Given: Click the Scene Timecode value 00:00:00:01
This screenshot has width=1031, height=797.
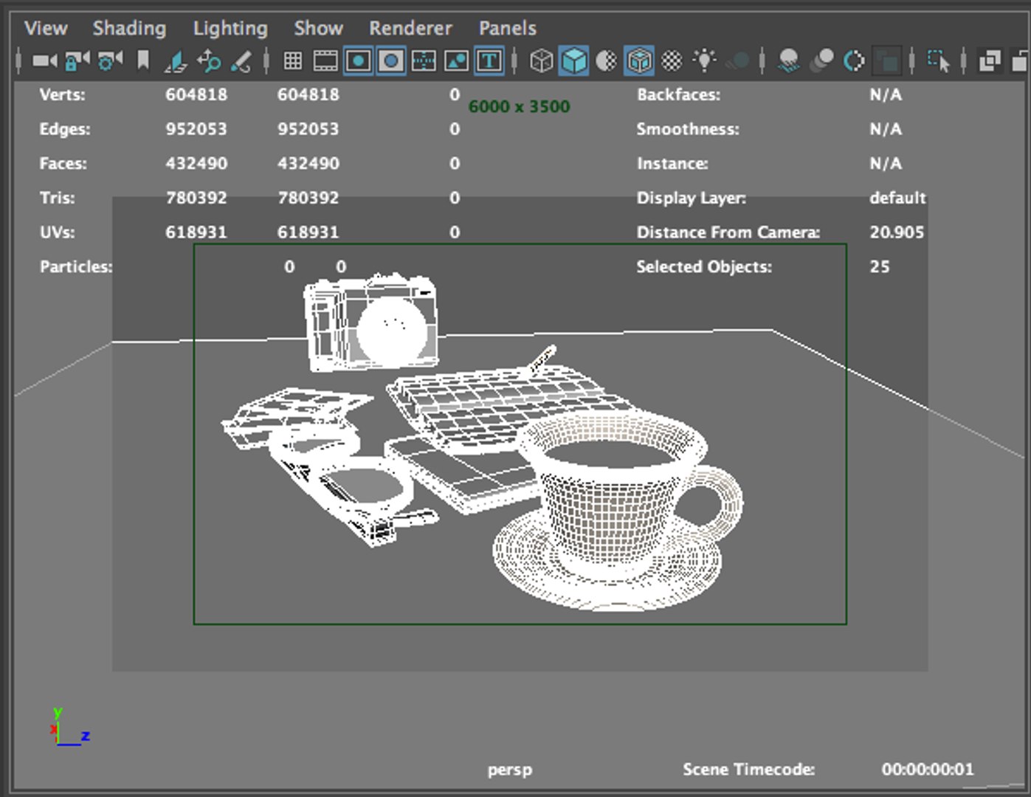Looking at the screenshot, I should point(928,769).
